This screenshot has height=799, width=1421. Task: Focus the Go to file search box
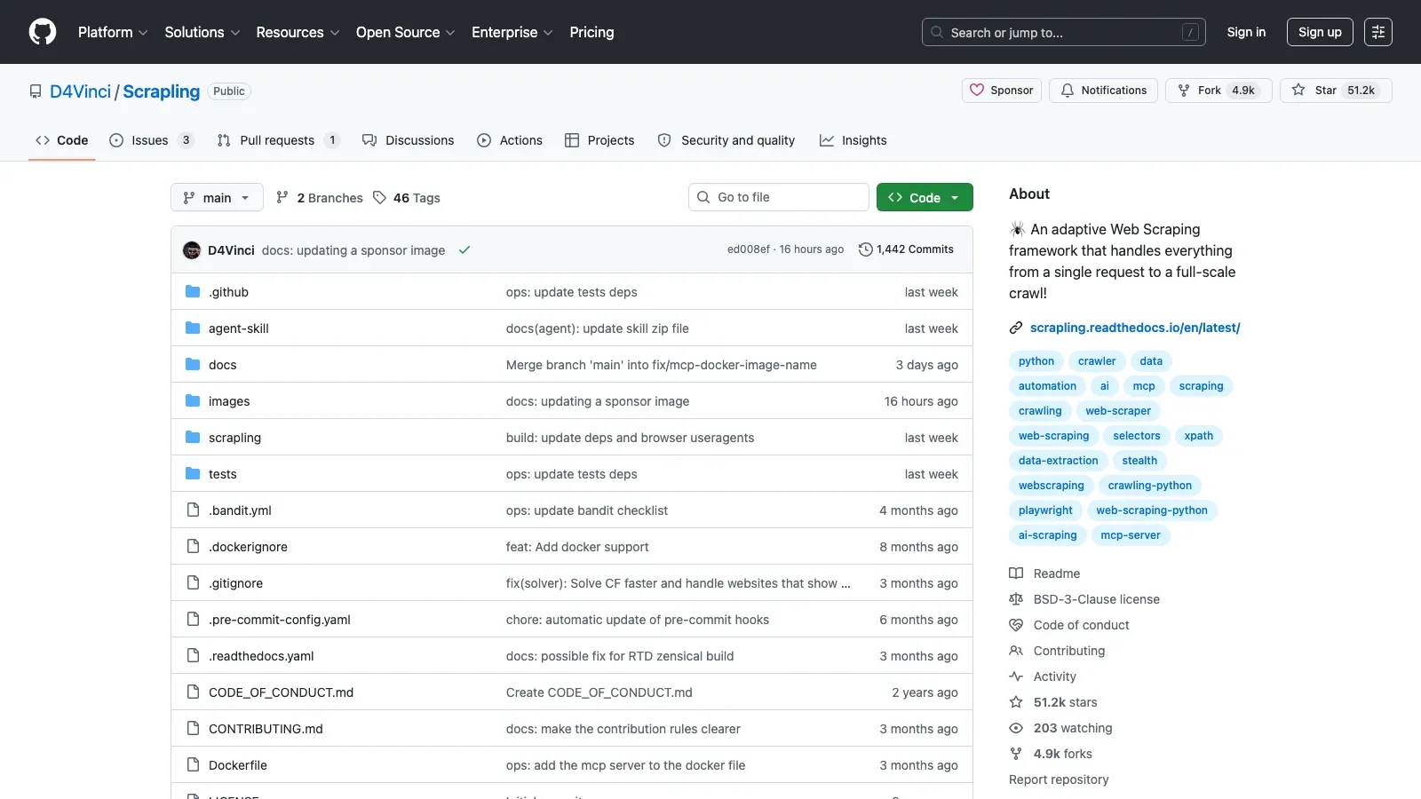tap(779, 197)
